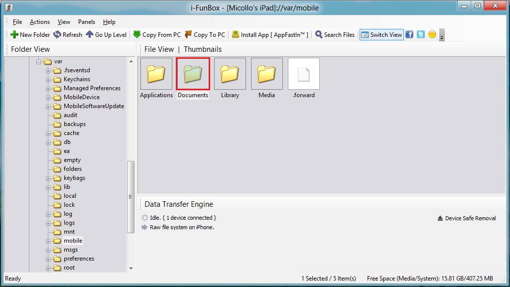This screenshot has width=510, height=287.
Task: Select audit folder in tree
Action: pos(70,115)
